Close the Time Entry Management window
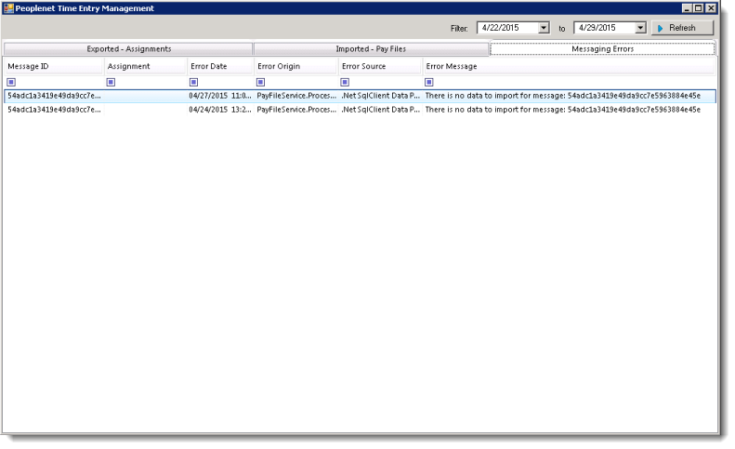735x449 pixels. coord(711,8)
